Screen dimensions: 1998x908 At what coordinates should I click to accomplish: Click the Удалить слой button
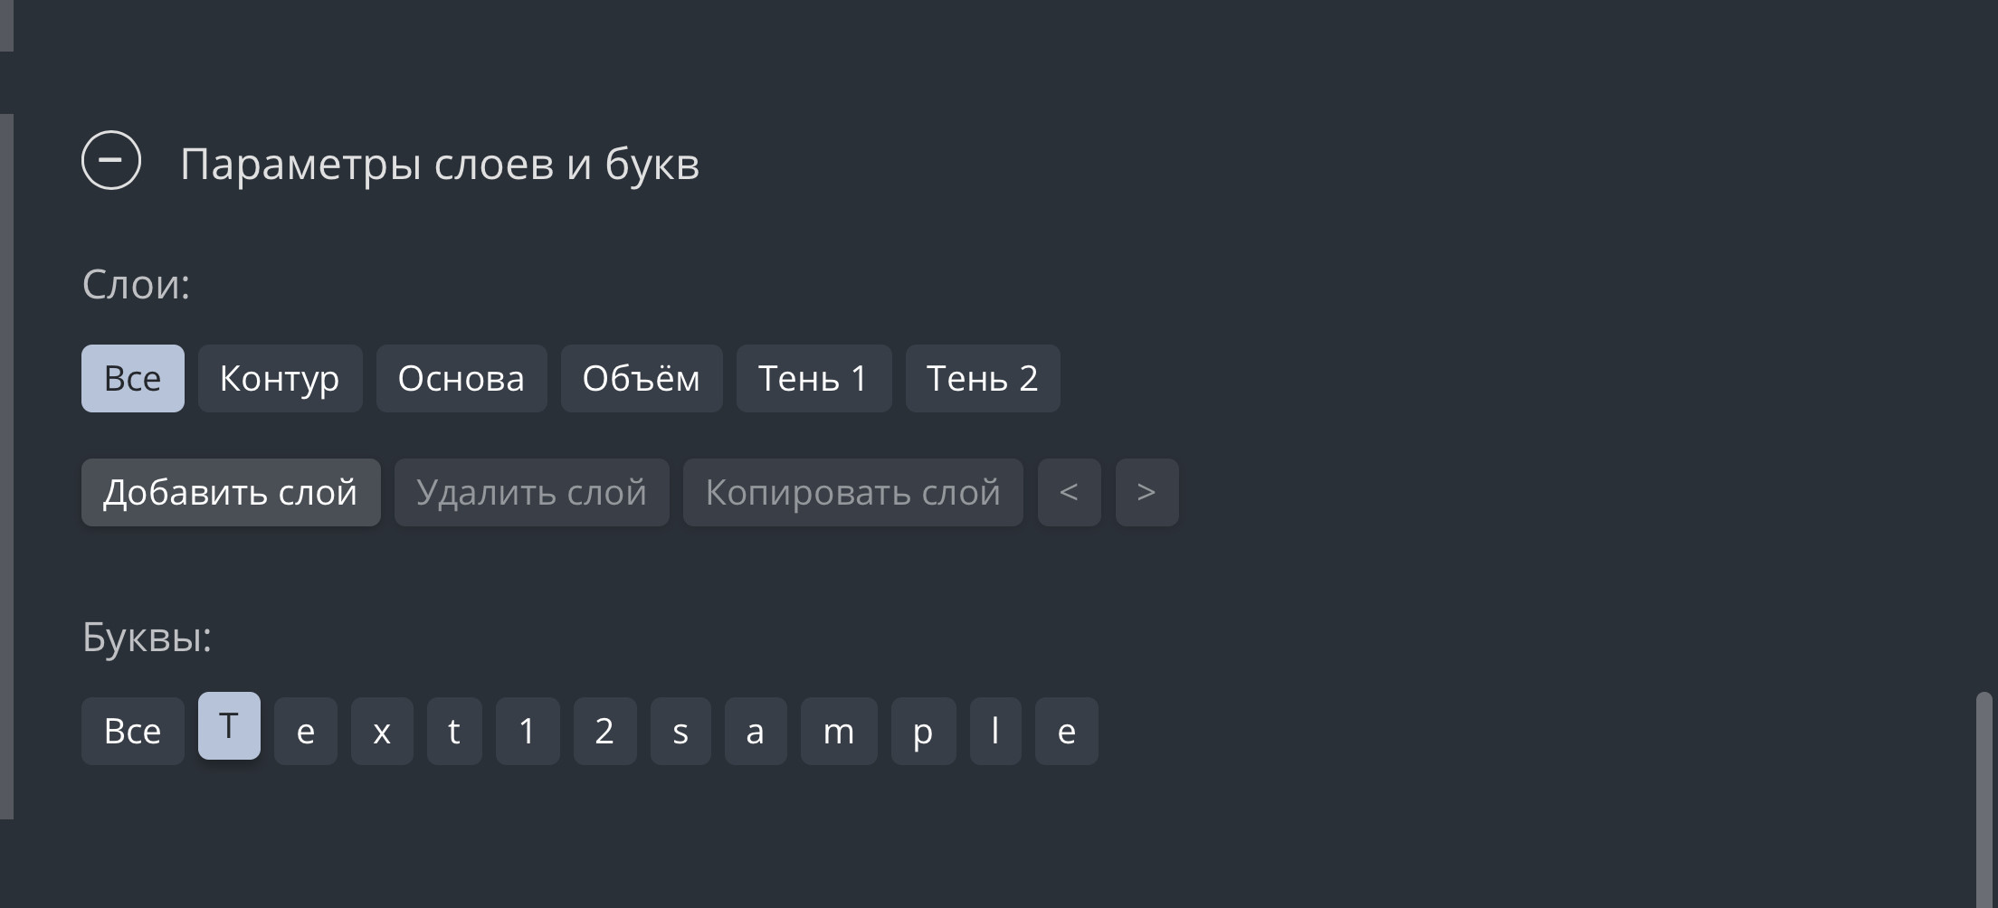(x=531, y=493)
